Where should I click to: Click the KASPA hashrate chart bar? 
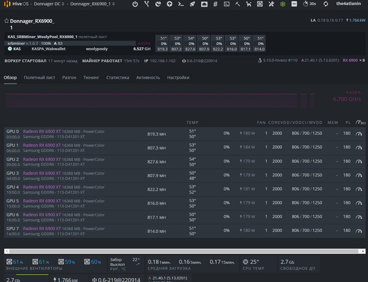click(x=151, y=101)
